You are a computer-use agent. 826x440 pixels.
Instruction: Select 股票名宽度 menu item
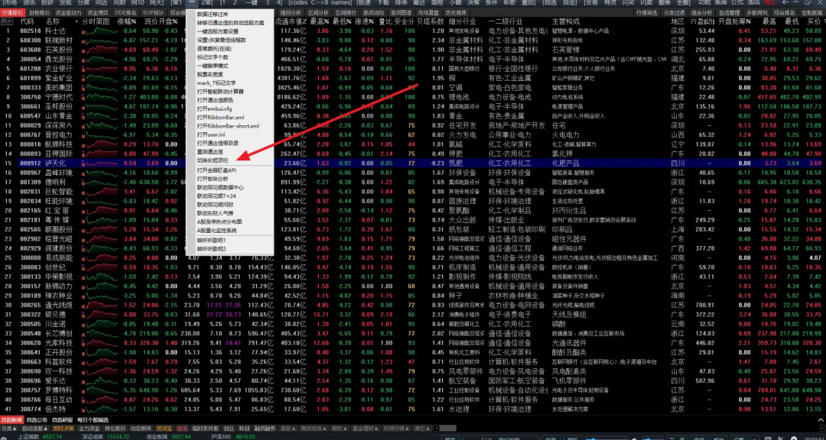click(210, 73)
